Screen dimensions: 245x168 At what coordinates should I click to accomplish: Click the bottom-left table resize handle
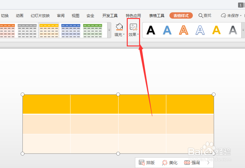coord(22,154)
